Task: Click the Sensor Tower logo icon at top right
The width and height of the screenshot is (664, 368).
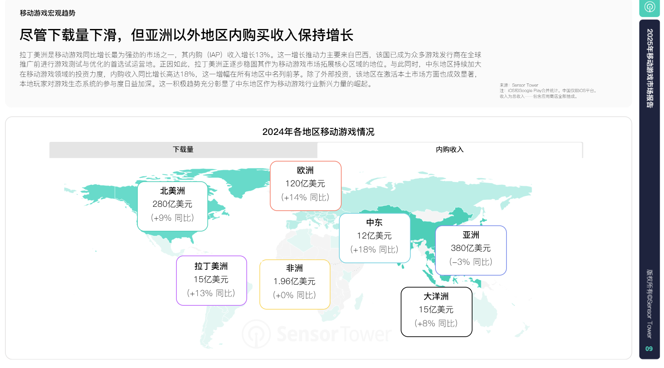Action: point(649,7)
